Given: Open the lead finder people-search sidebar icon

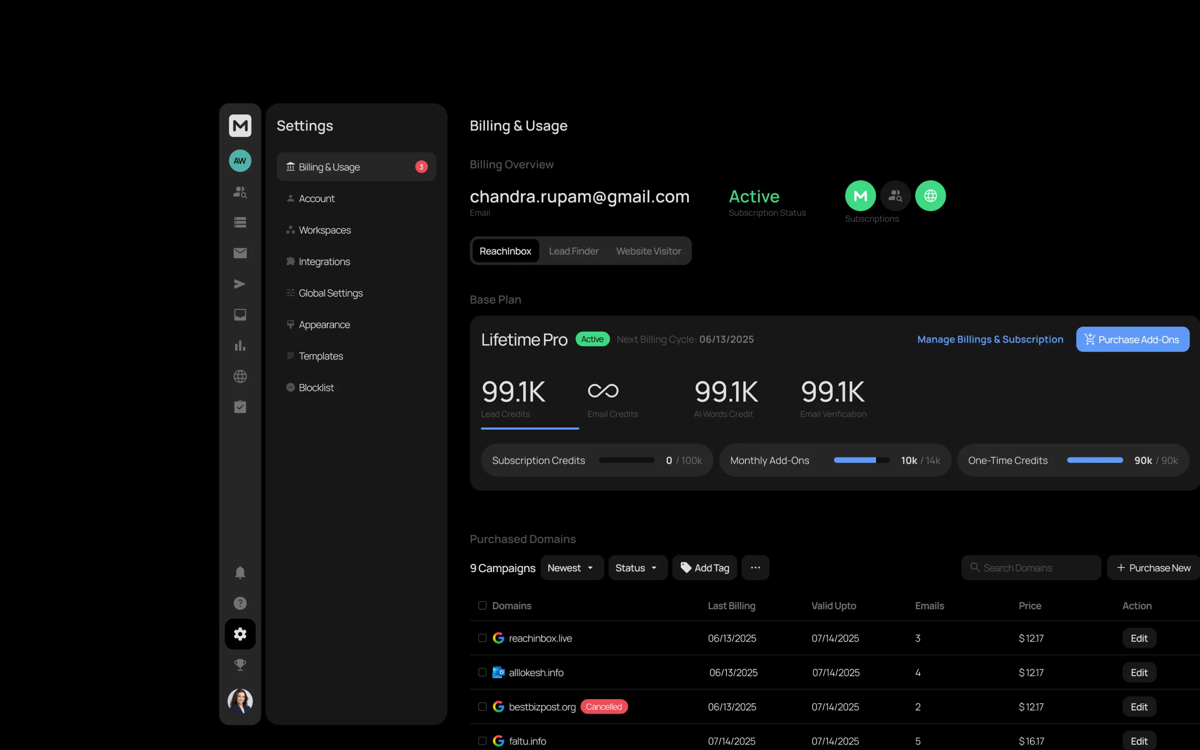Looking at the screenshot, I should click(x=240, y=192).
